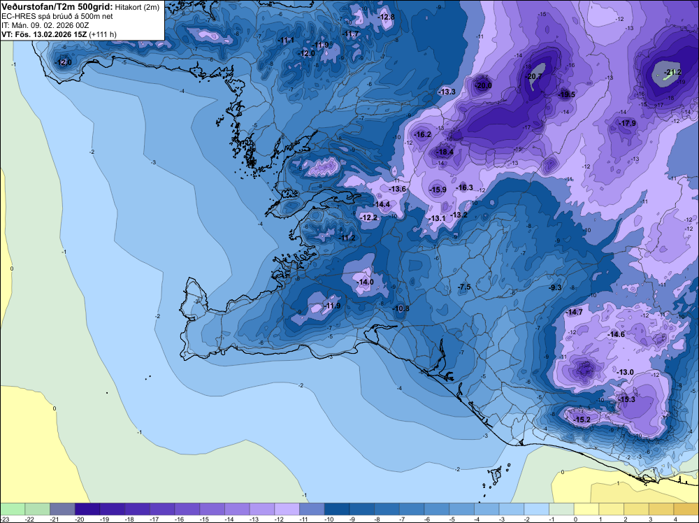Select the -14.7 temperature value
Image resolution: width=699 pixels, height=523 pixels.
[x=575, y=312]
